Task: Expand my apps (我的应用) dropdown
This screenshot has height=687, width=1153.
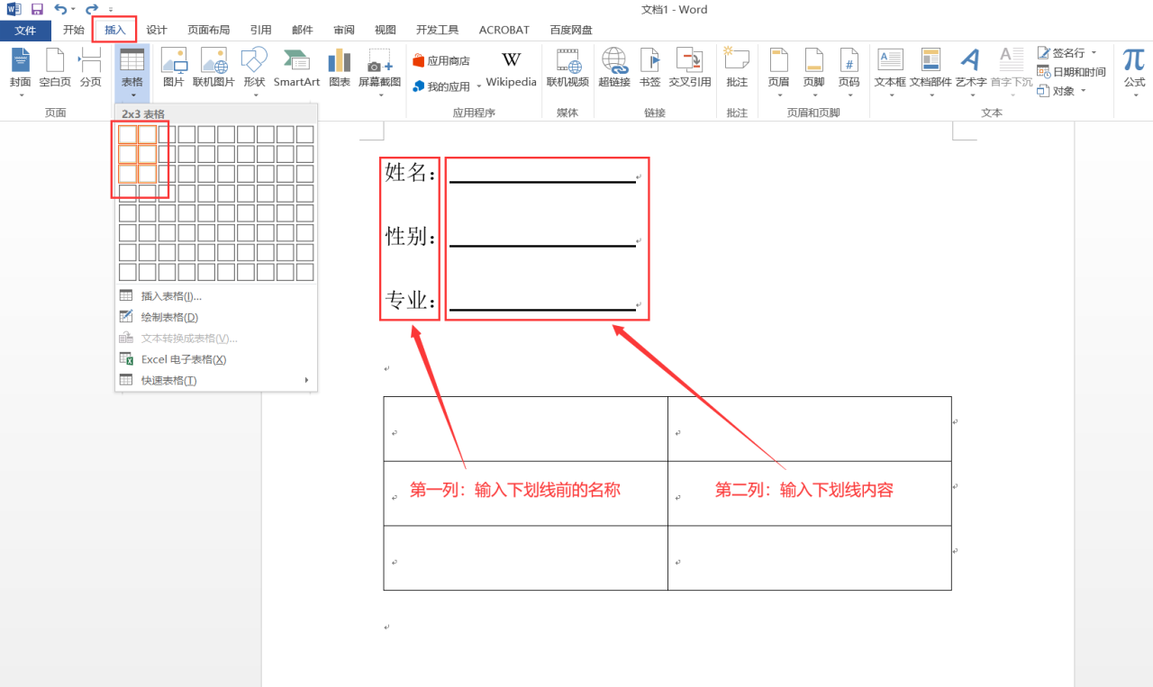Action: coord(479,86)
